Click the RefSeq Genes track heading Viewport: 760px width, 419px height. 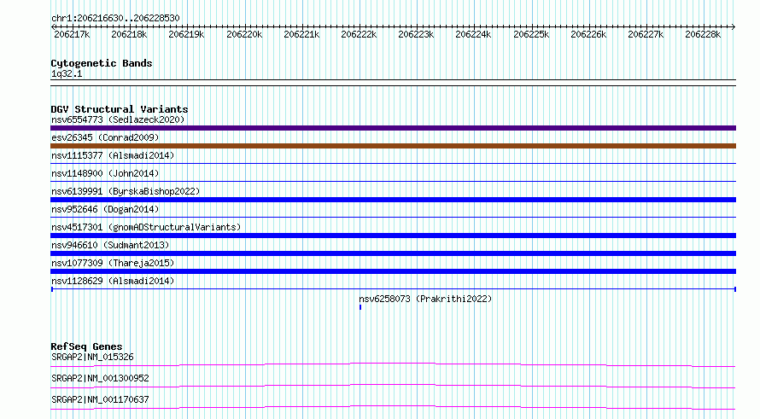click(86, 346)
